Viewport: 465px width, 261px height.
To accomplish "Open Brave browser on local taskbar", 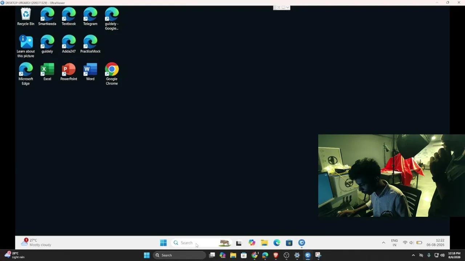I will pyautogui.click(x=276, y=255).
